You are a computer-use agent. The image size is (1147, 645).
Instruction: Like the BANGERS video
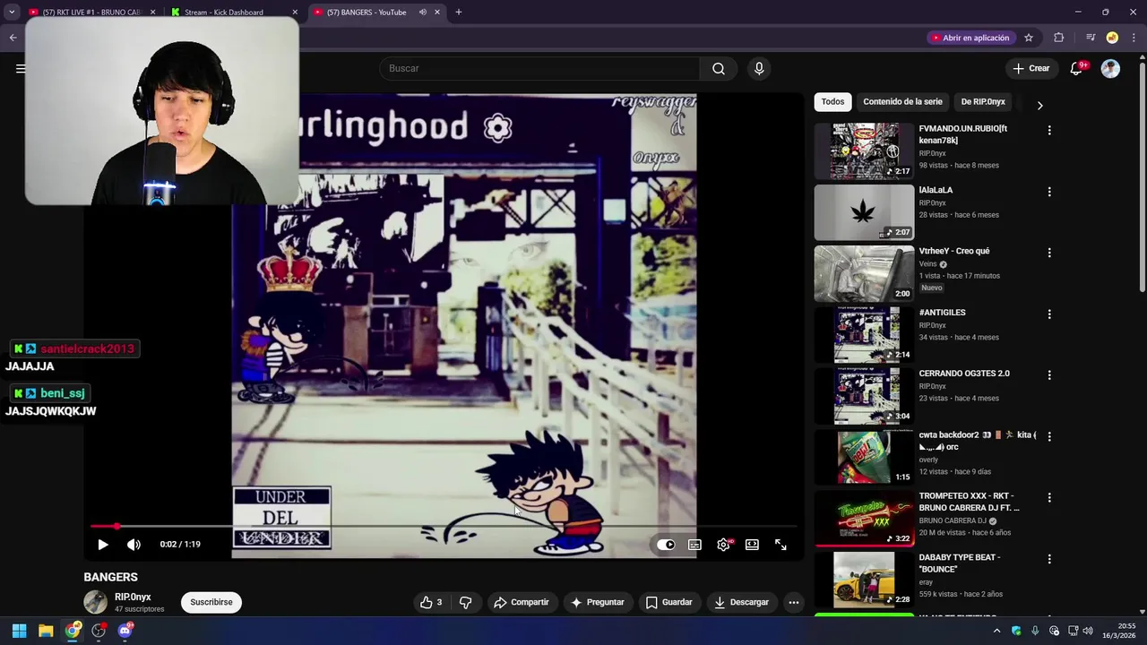point(432,602)
